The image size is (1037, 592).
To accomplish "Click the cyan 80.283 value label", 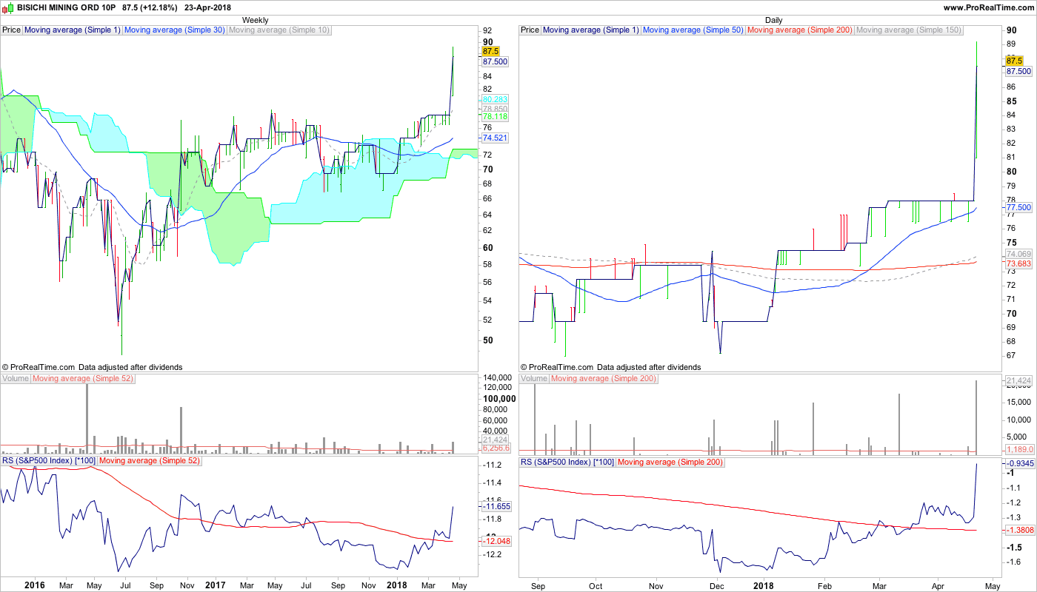I will 495,99.
